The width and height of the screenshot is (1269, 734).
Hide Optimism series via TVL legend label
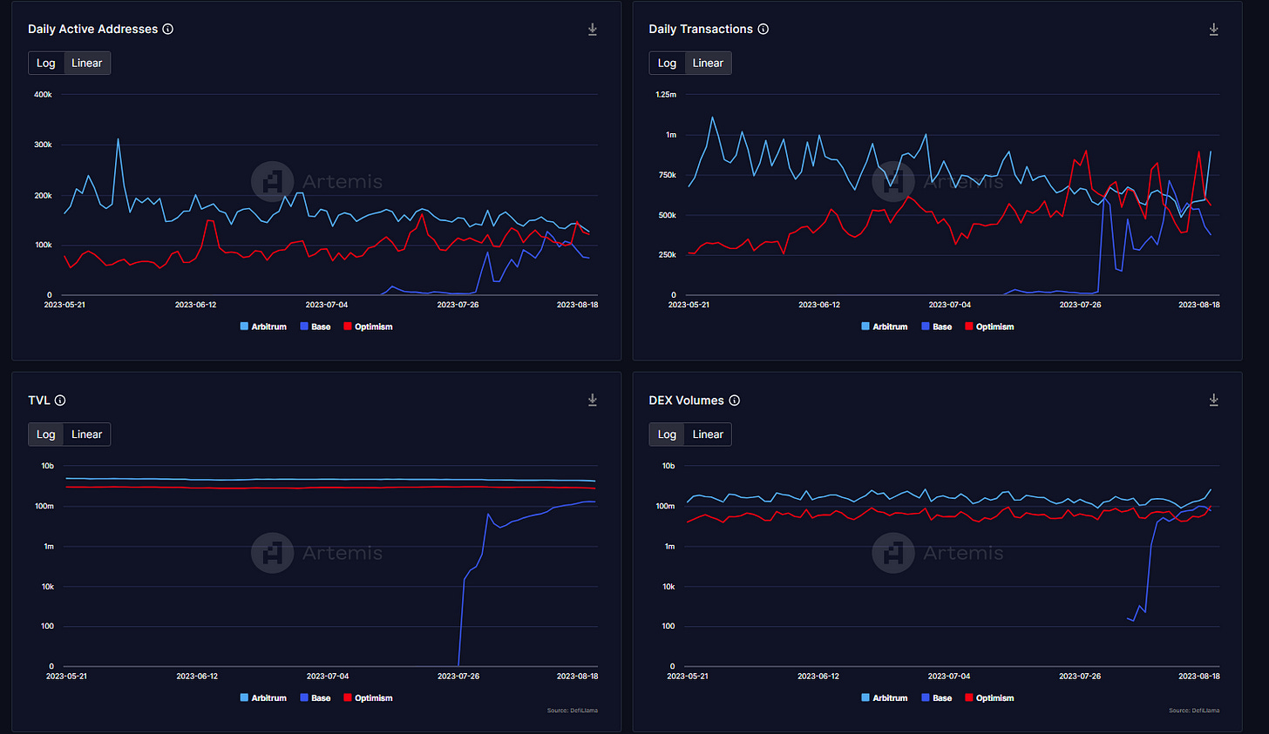point(374,698)
